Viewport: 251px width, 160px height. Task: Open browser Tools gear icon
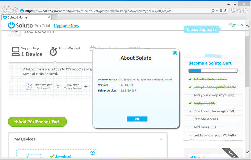[245, 11]
